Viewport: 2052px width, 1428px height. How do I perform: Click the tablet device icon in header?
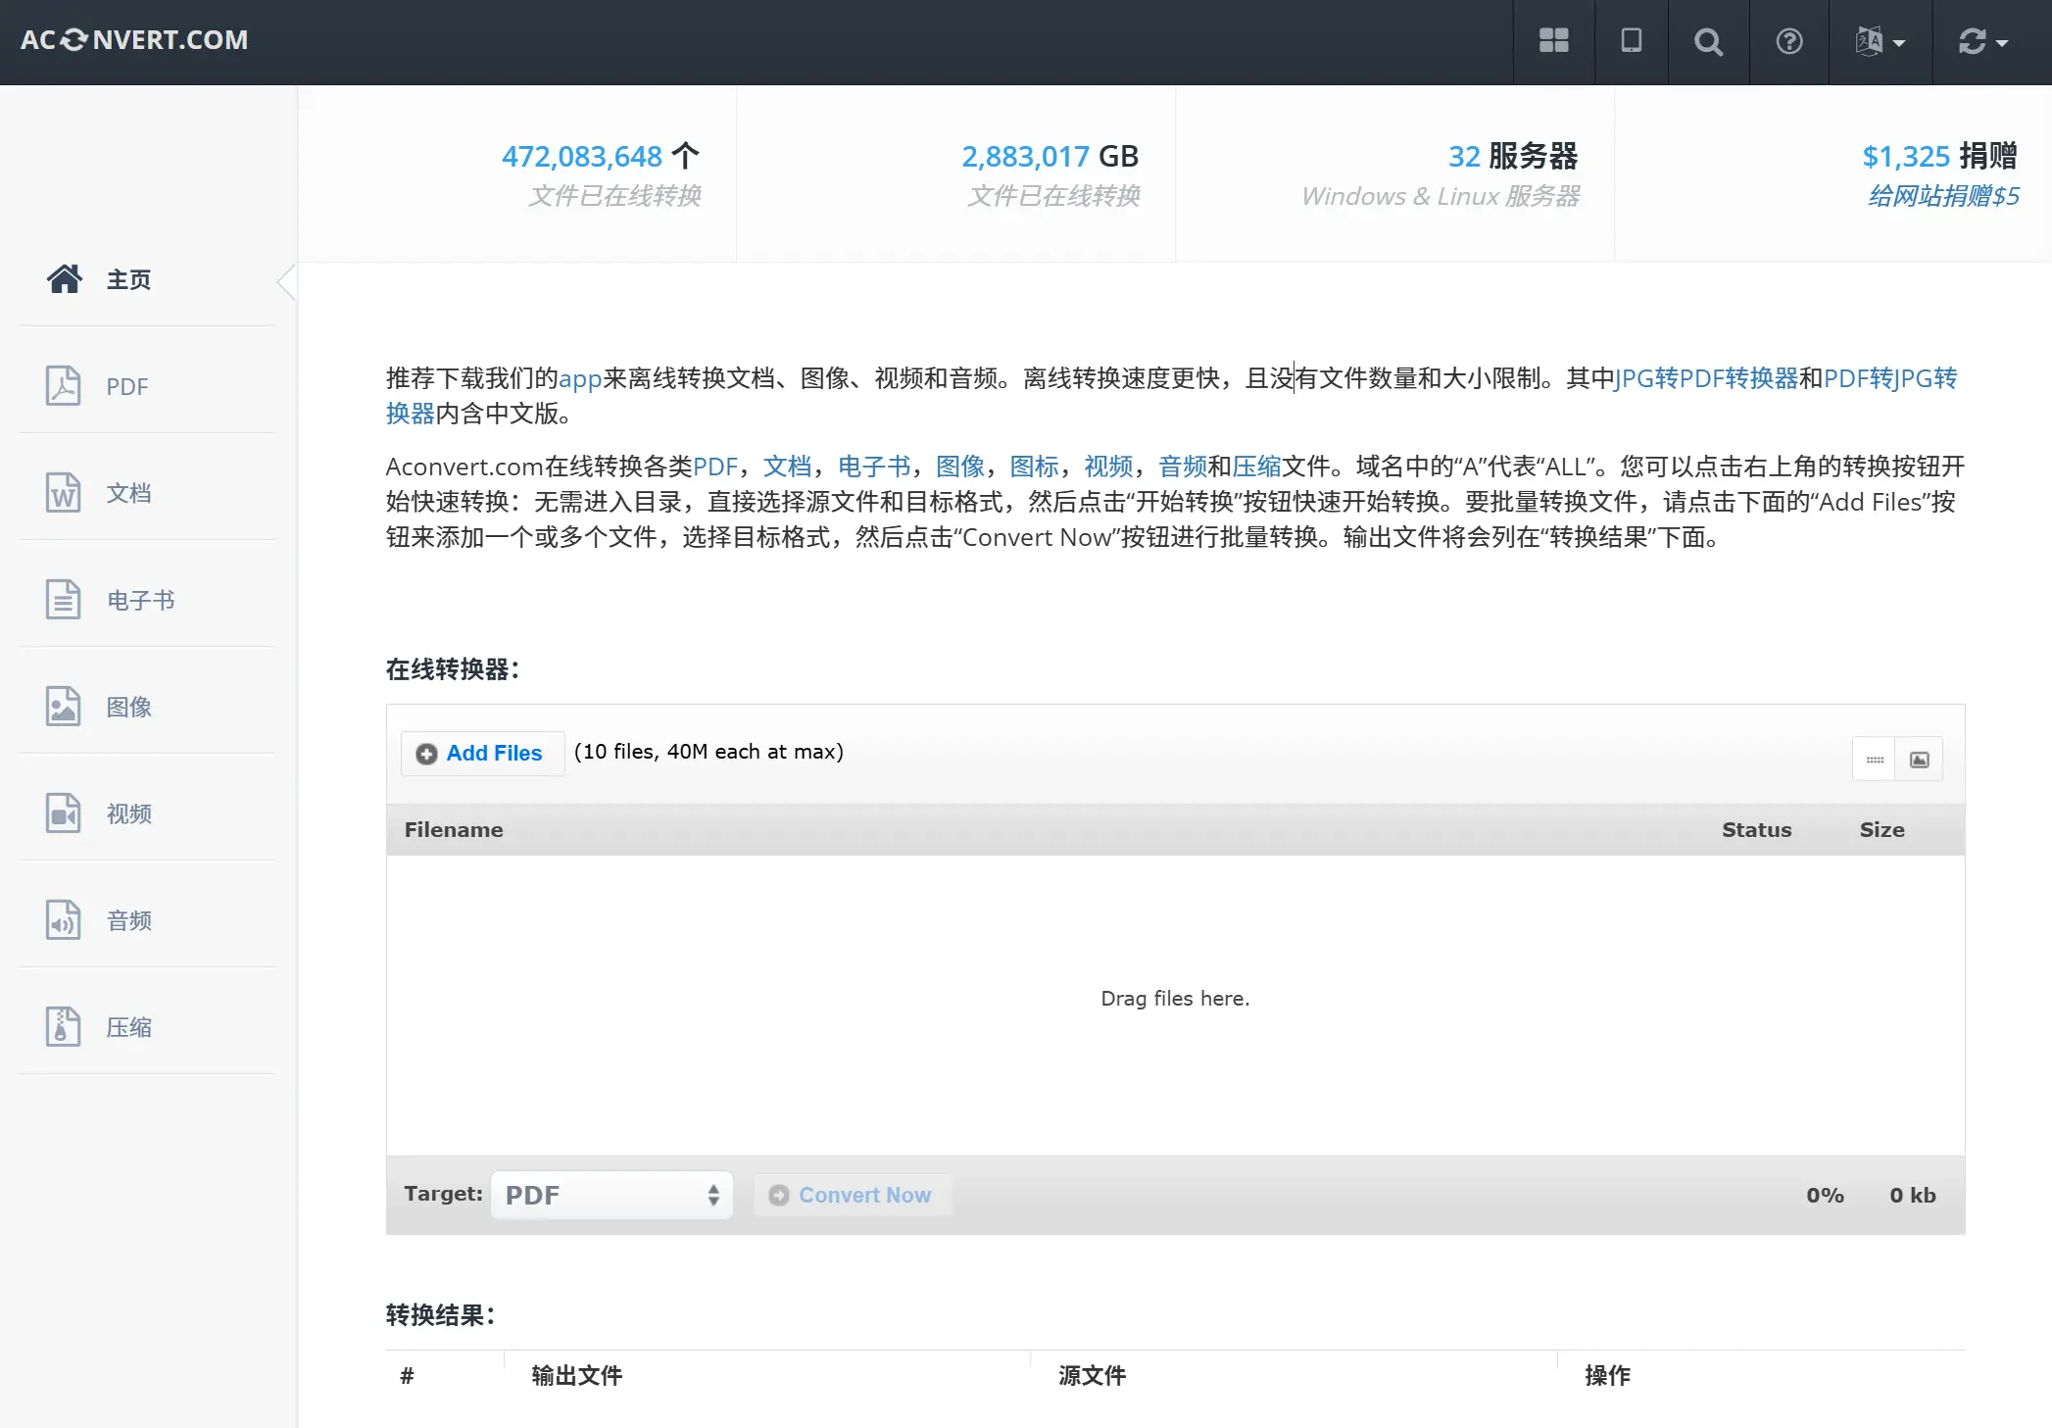1631,41
